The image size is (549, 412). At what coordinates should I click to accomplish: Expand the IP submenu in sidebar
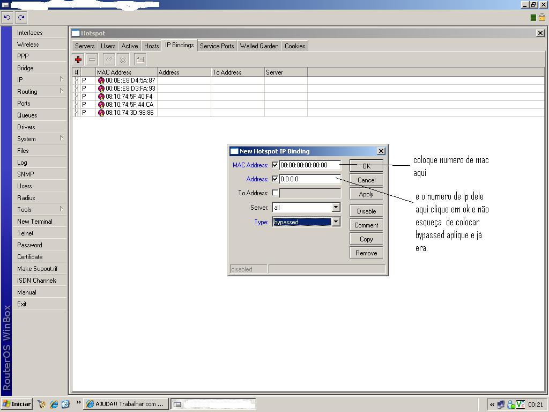pyautogui.click(x=61, y=79)
